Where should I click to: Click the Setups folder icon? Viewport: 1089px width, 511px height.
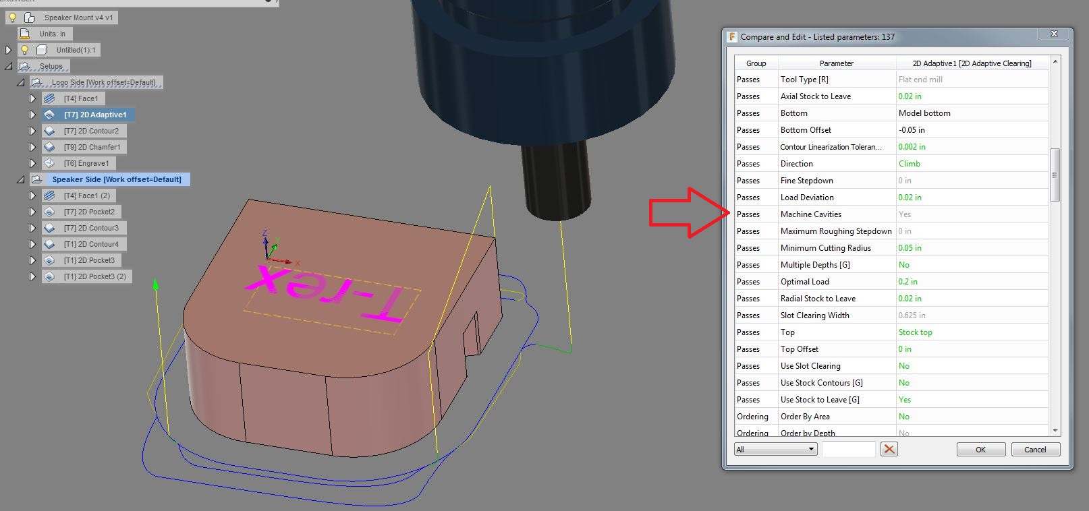coord(25,66)
